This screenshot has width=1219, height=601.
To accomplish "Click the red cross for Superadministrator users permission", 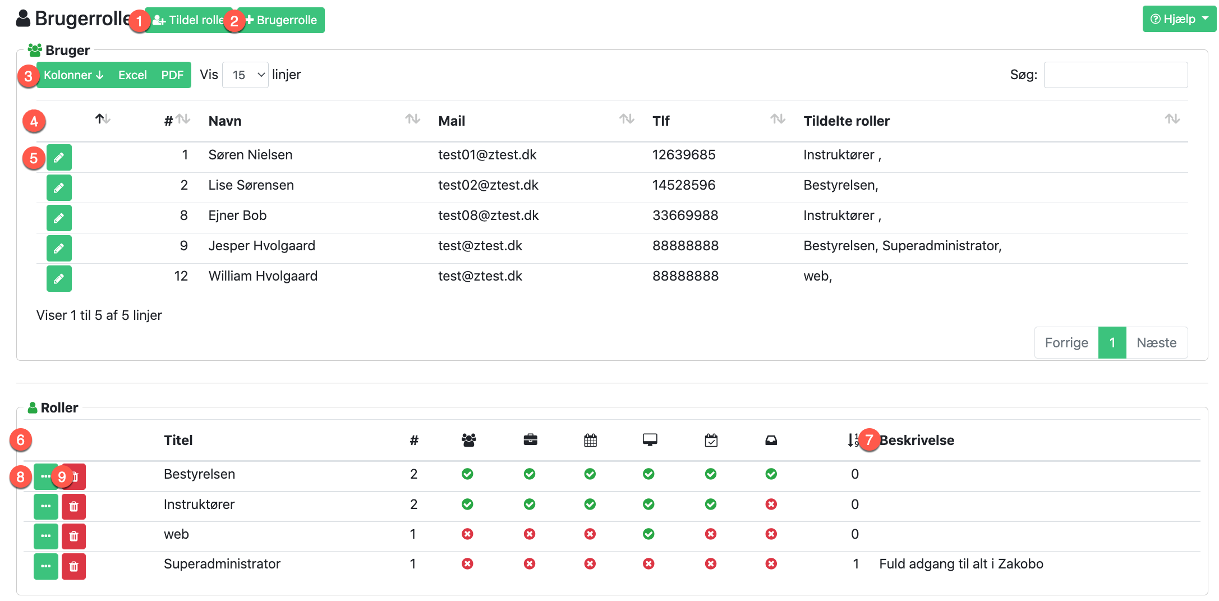I will [467, 564].
